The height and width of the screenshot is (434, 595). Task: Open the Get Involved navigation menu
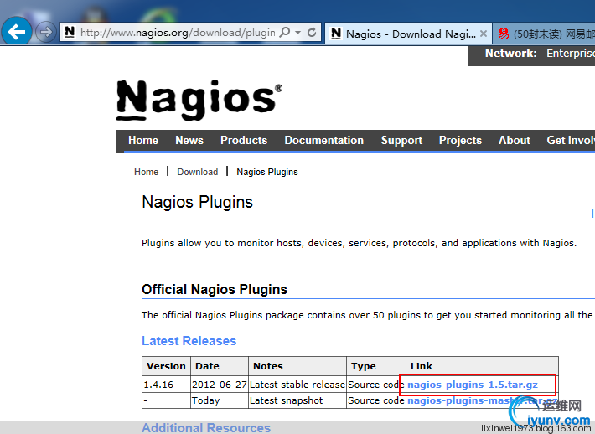[571, 141]
